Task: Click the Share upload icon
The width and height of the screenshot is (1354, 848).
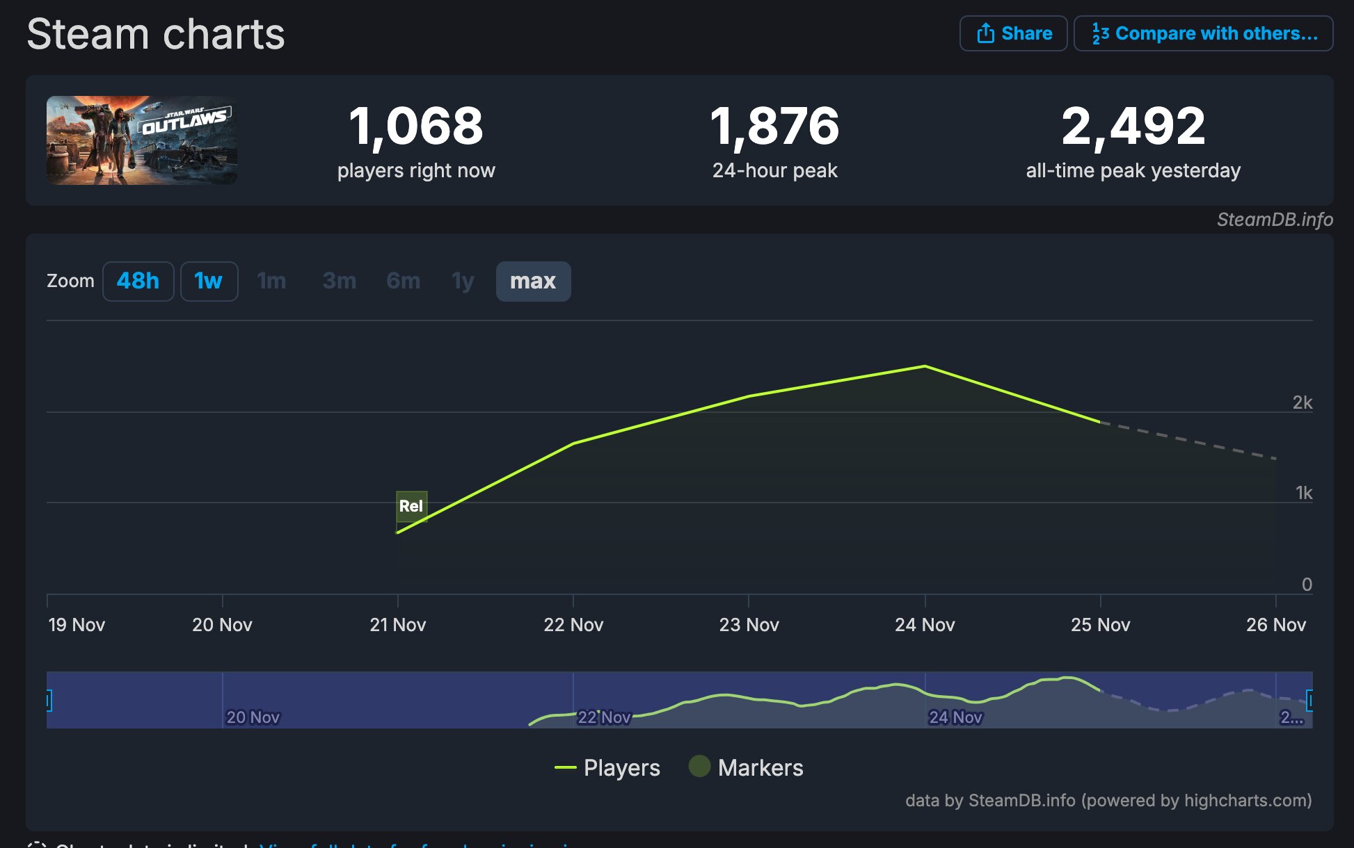Action: (985, 33)
